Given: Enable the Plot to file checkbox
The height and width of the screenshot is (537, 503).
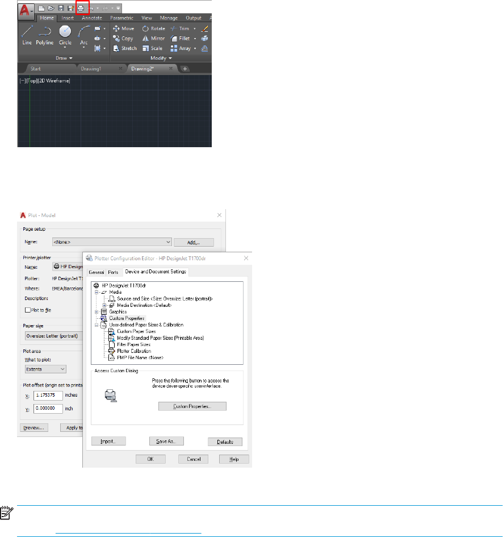Looking at the screenshot, I should (x=28, y=310).
